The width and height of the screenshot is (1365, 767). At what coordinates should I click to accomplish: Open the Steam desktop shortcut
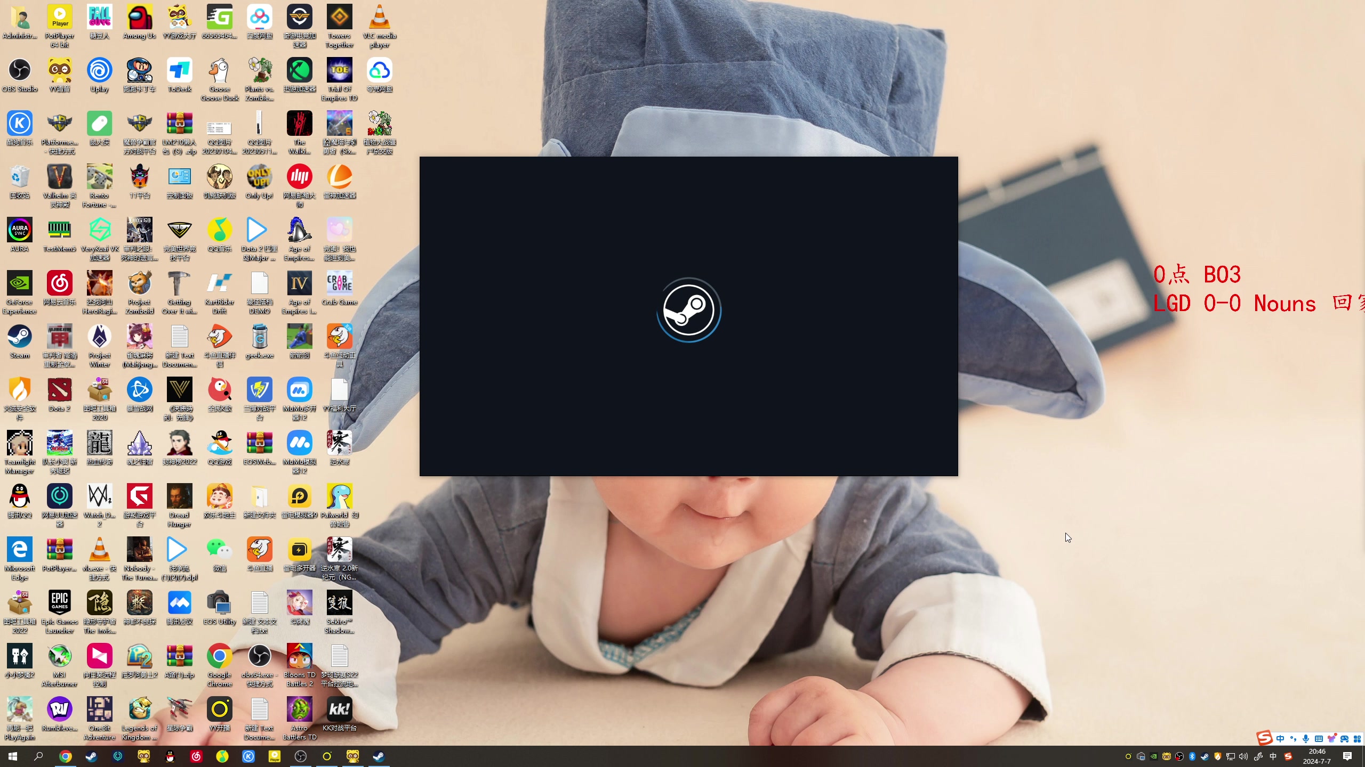(20, 337)
